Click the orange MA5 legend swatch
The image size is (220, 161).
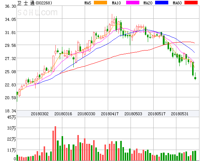[x=100, y=3]
